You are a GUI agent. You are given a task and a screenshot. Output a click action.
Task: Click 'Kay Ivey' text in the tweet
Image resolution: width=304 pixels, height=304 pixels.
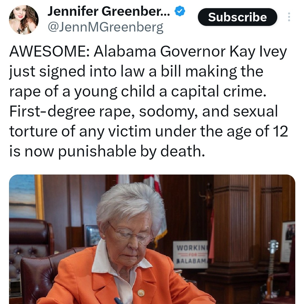[x=258, y=52]
